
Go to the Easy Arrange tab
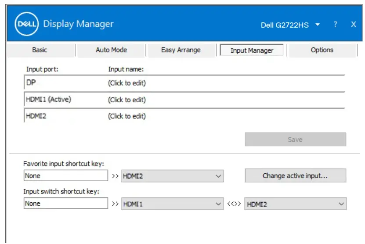pos(181,50)
